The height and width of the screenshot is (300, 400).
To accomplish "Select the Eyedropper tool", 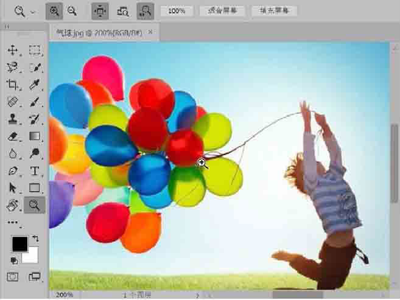I will tap(35, 85).
